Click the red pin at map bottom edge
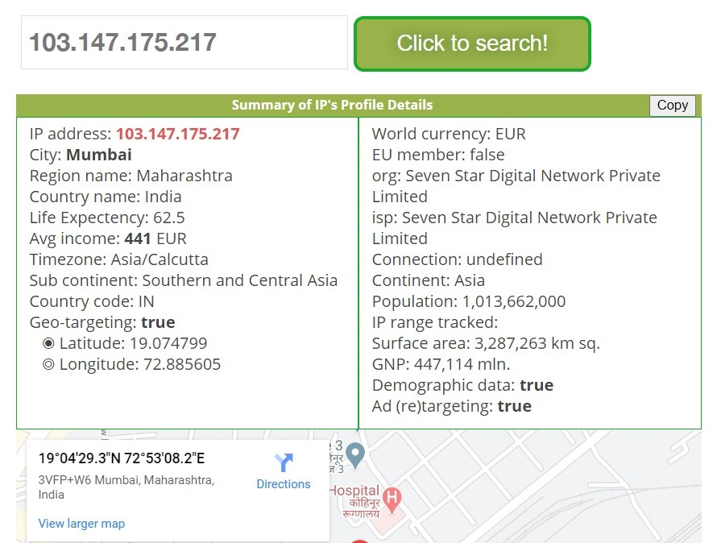This screenshot has width=717, height=543. pyautogui.click(x=359, y=541)
